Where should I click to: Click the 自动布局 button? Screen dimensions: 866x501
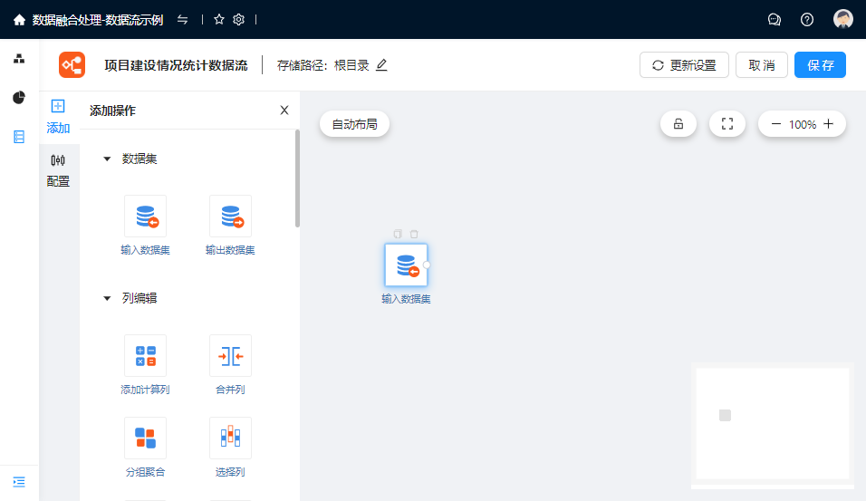tap(354, 124)
